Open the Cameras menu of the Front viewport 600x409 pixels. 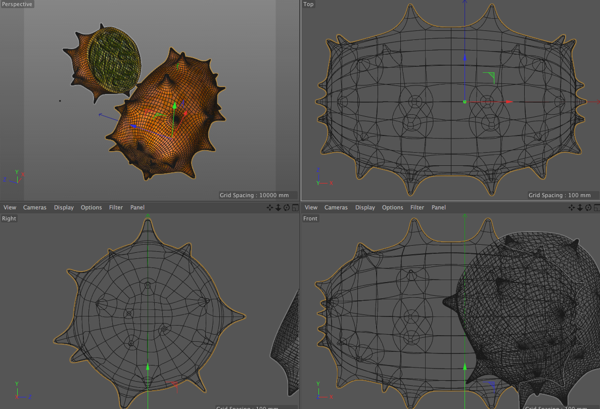point(336,207)
